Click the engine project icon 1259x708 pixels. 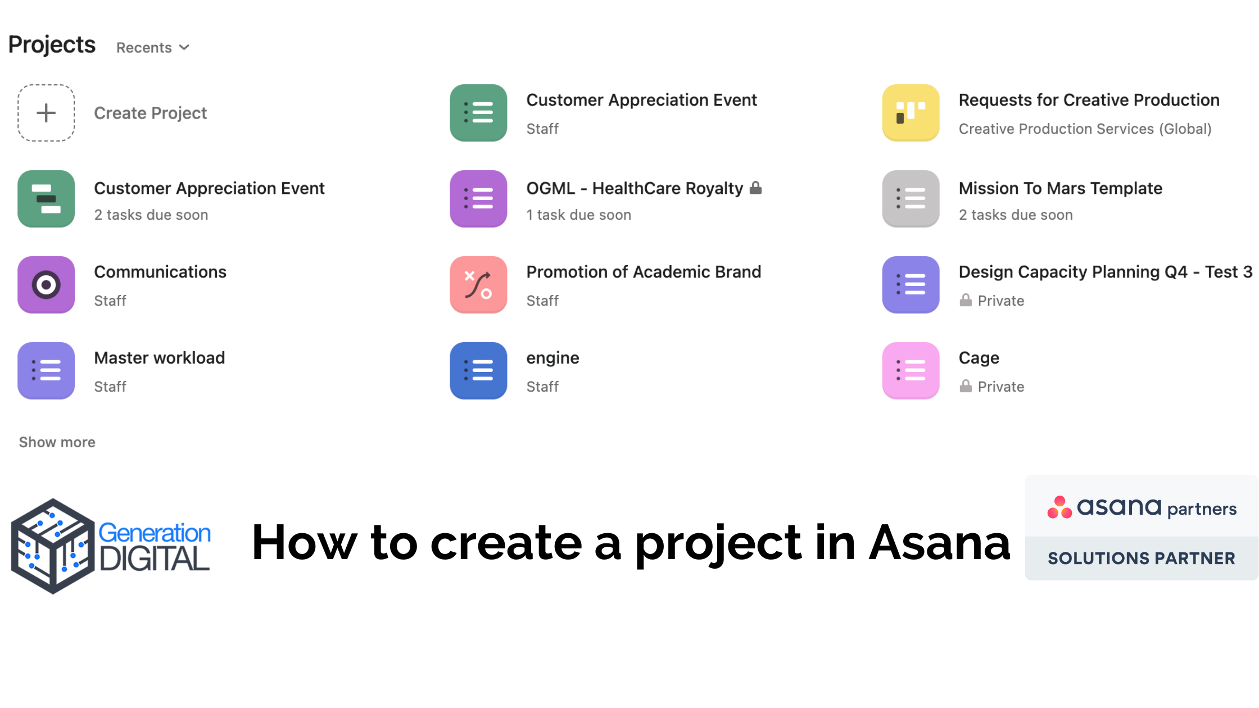[x=478, y=369]
